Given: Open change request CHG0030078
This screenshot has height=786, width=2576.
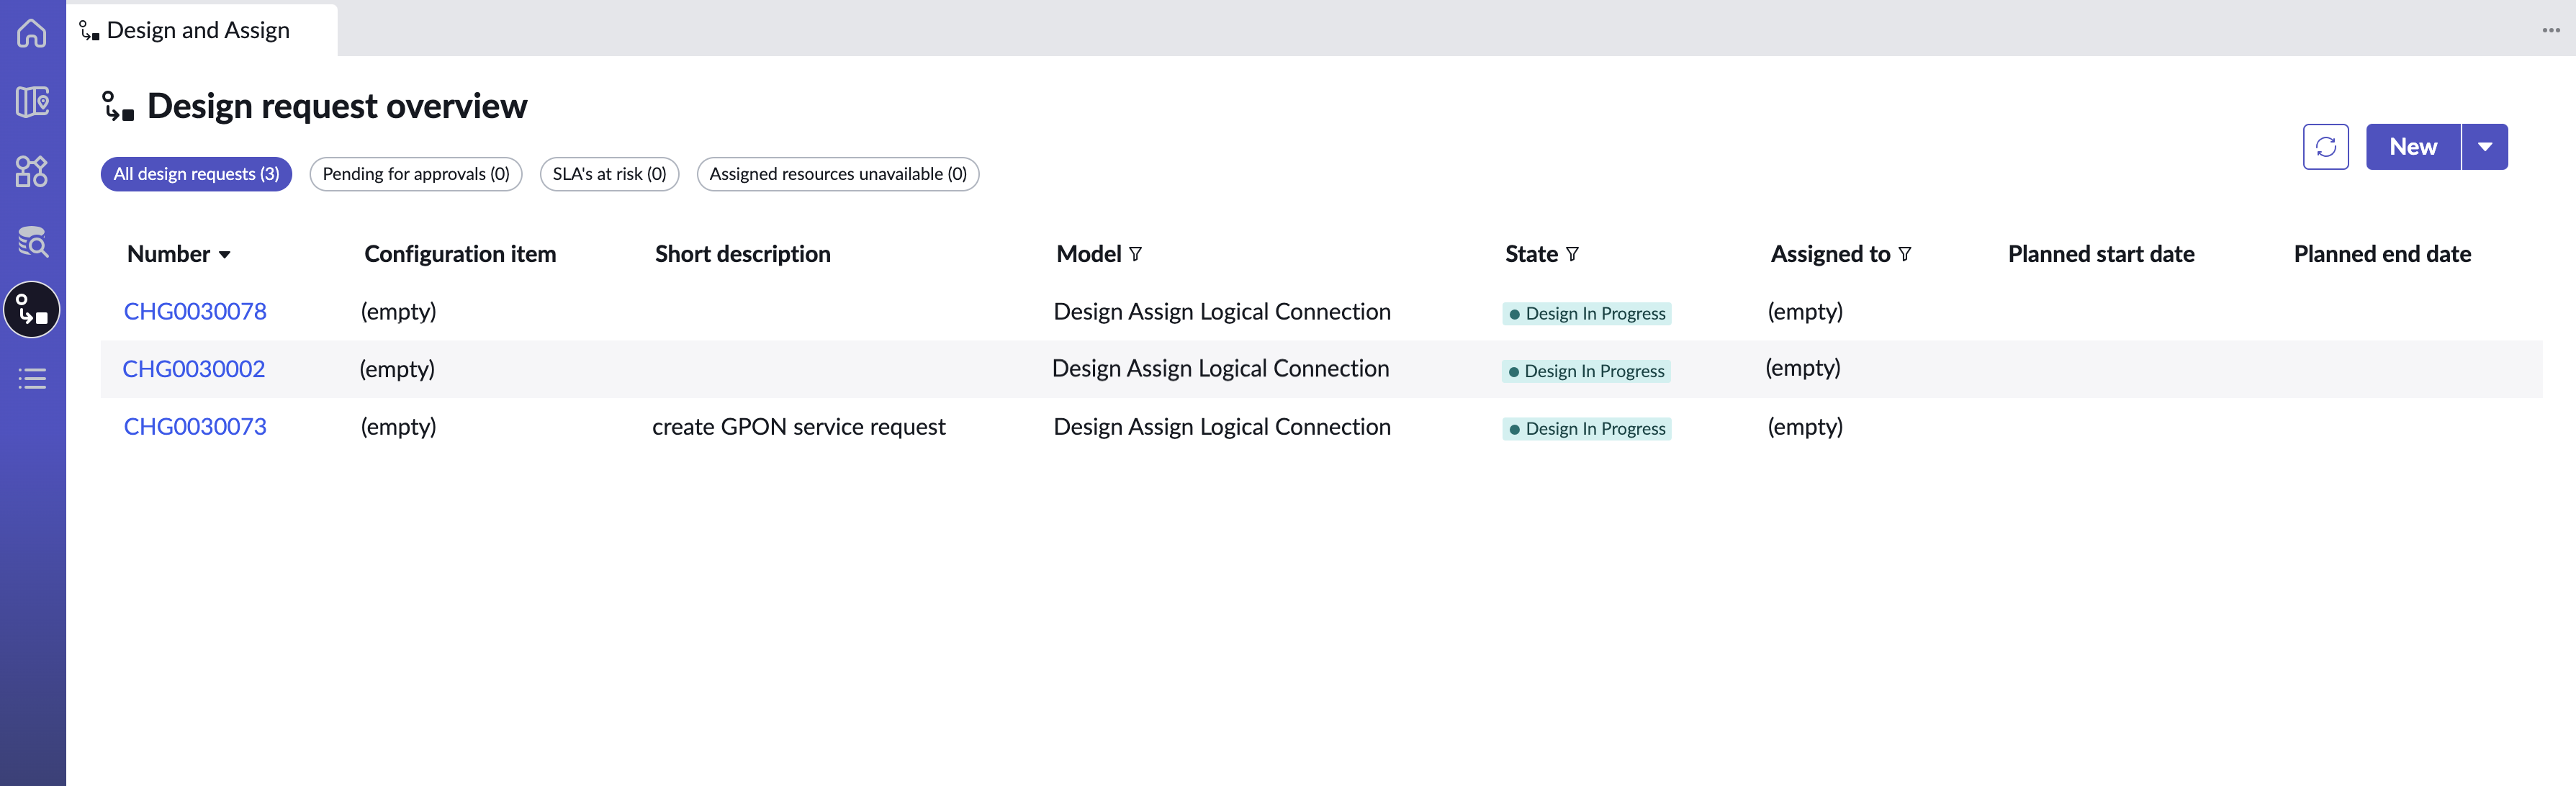Looking at the screenshot, I should coord(195,312).
